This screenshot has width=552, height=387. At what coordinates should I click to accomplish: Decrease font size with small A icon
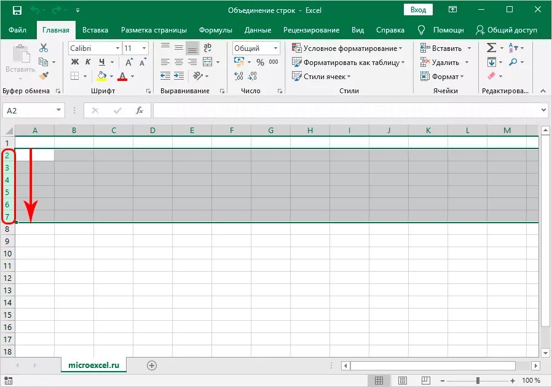click(x=143, y=62)
